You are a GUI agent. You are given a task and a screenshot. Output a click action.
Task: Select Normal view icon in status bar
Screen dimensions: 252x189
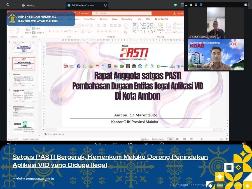(x=170, y=138)
